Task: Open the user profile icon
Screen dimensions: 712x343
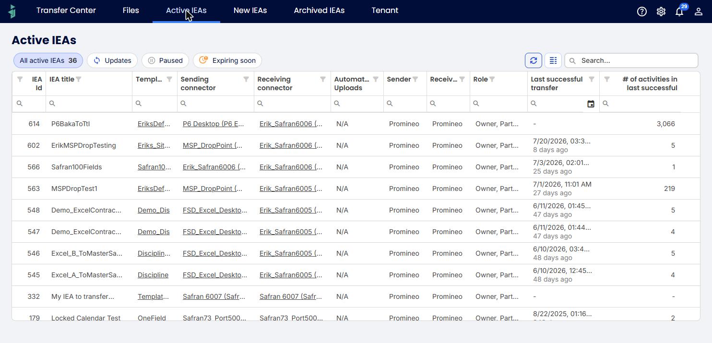Action: pos(699,12)
